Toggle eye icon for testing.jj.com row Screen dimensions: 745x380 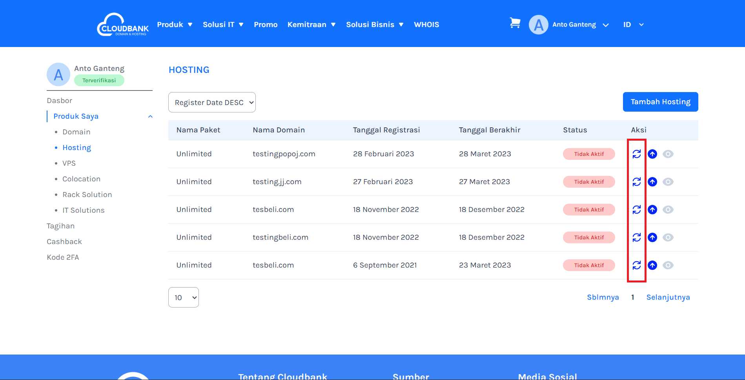668,182
